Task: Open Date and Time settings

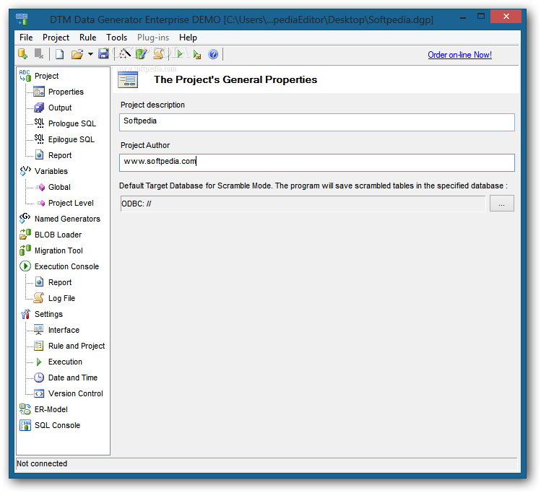Action: tap(73, 378)
